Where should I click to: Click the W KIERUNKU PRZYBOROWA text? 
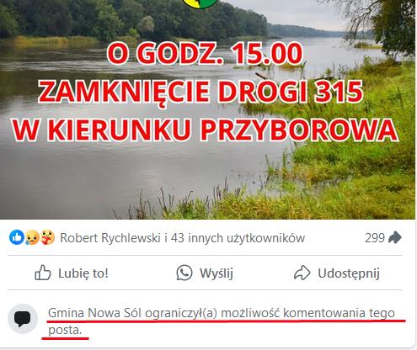206,130
